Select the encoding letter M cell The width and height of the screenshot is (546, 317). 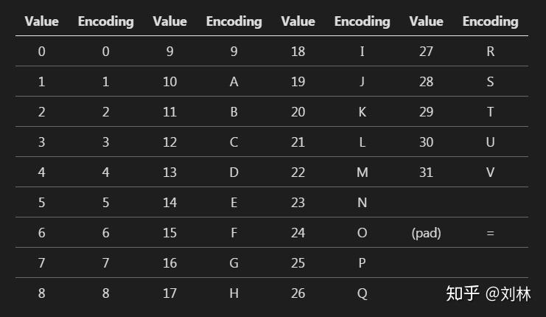(x=362, y=173)
